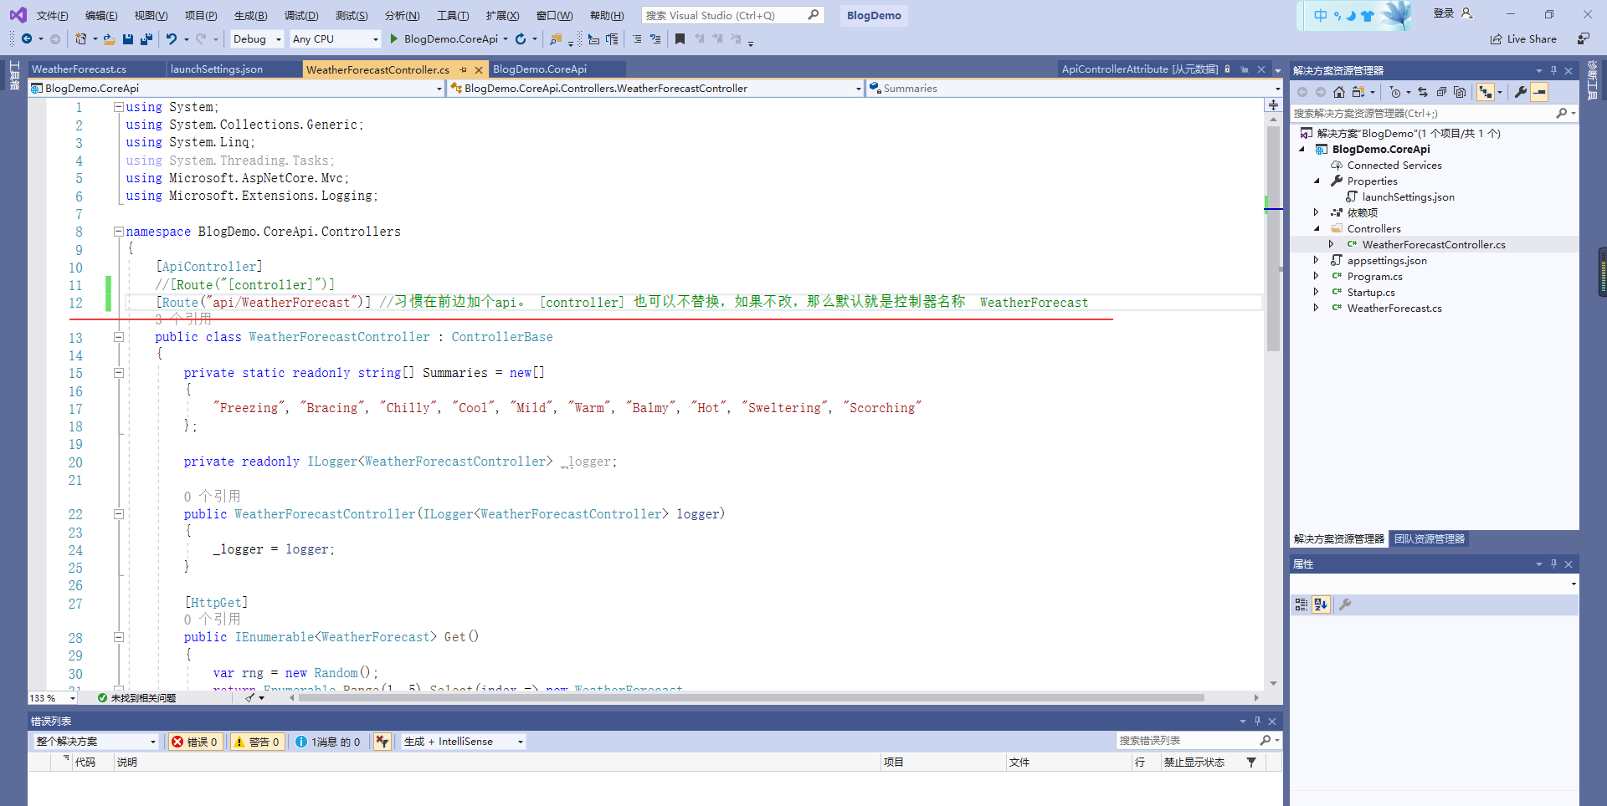1607x806 pixels.
Task: Collapse the Controllers folder in Solution Explorer
Action: [1317, 229]
